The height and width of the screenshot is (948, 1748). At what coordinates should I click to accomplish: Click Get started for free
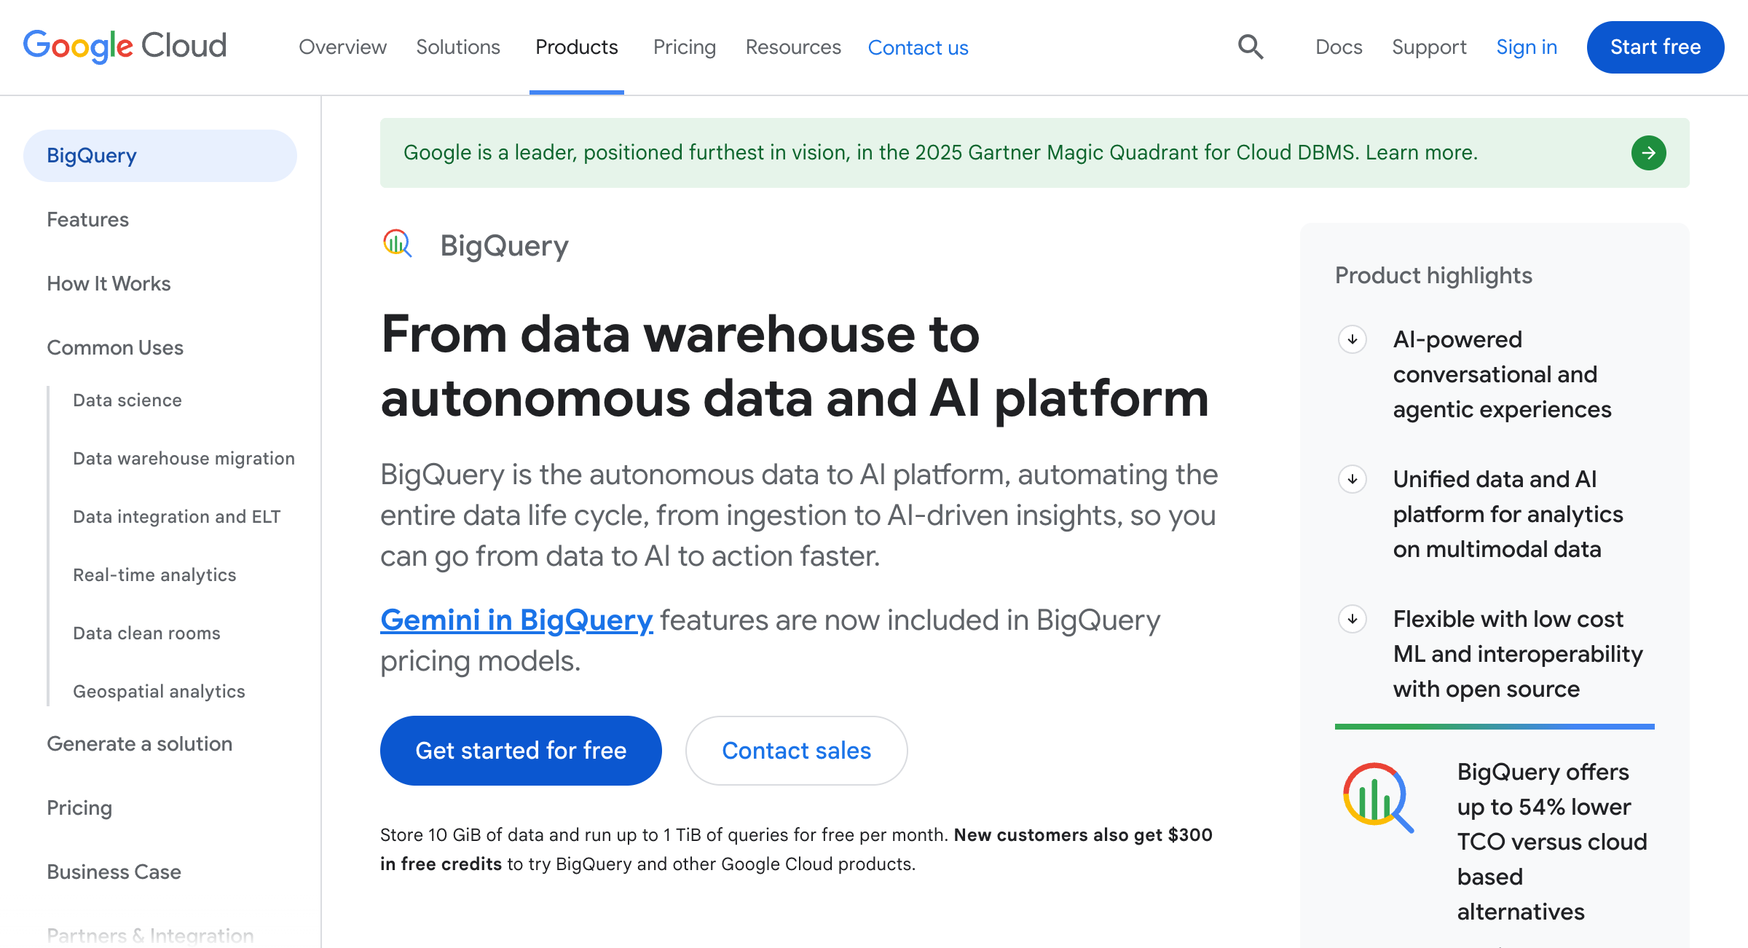pyautogui.click(x=520, y=750)
